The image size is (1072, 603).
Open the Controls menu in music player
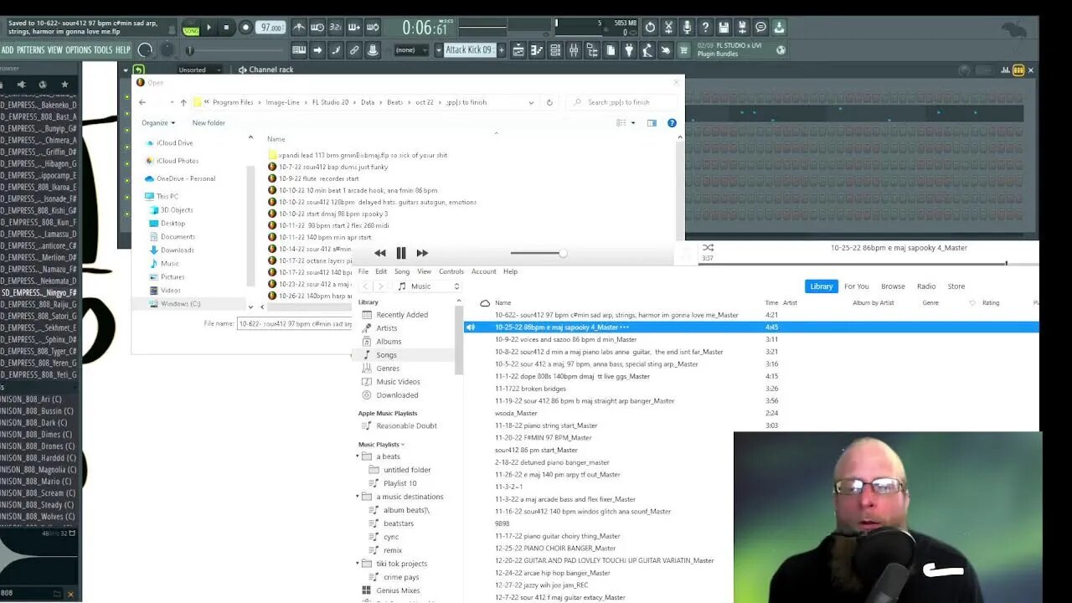[x=451, y=271]
